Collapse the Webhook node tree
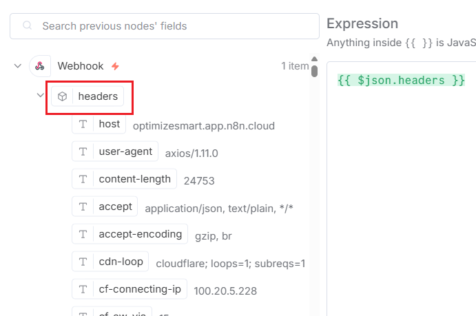 17,66
